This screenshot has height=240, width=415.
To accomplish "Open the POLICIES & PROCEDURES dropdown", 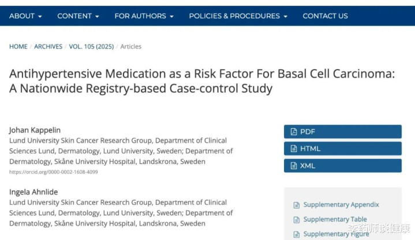I will click(238, 16).
